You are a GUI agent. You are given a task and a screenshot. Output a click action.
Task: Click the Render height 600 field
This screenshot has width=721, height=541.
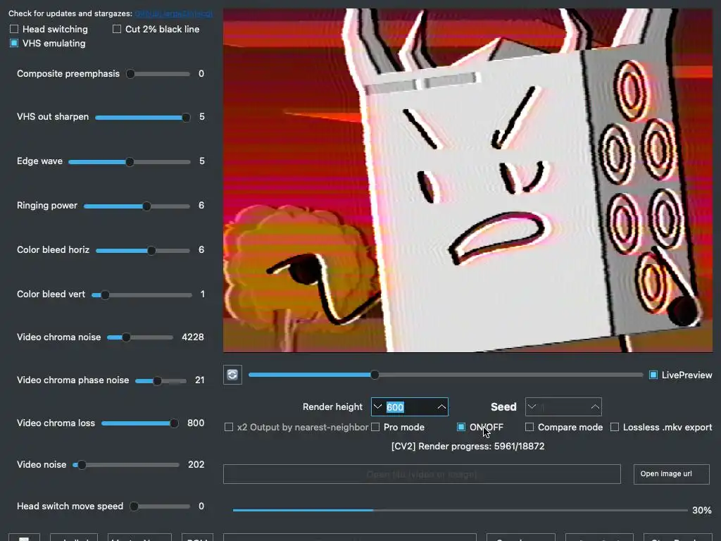(409, 406)
